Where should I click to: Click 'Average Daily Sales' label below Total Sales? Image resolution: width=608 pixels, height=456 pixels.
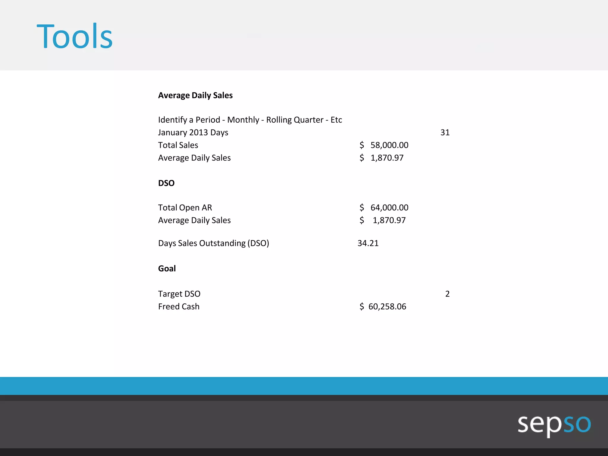[x=194, y=158]
